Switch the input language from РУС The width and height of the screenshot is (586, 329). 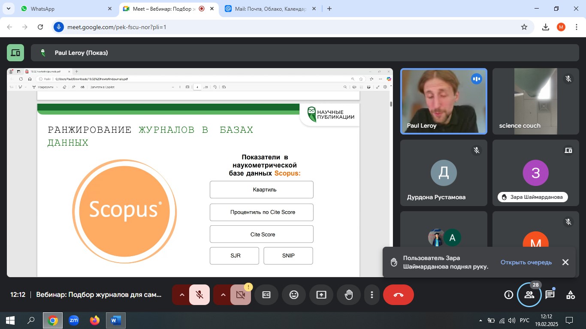(x=525, y=320)
